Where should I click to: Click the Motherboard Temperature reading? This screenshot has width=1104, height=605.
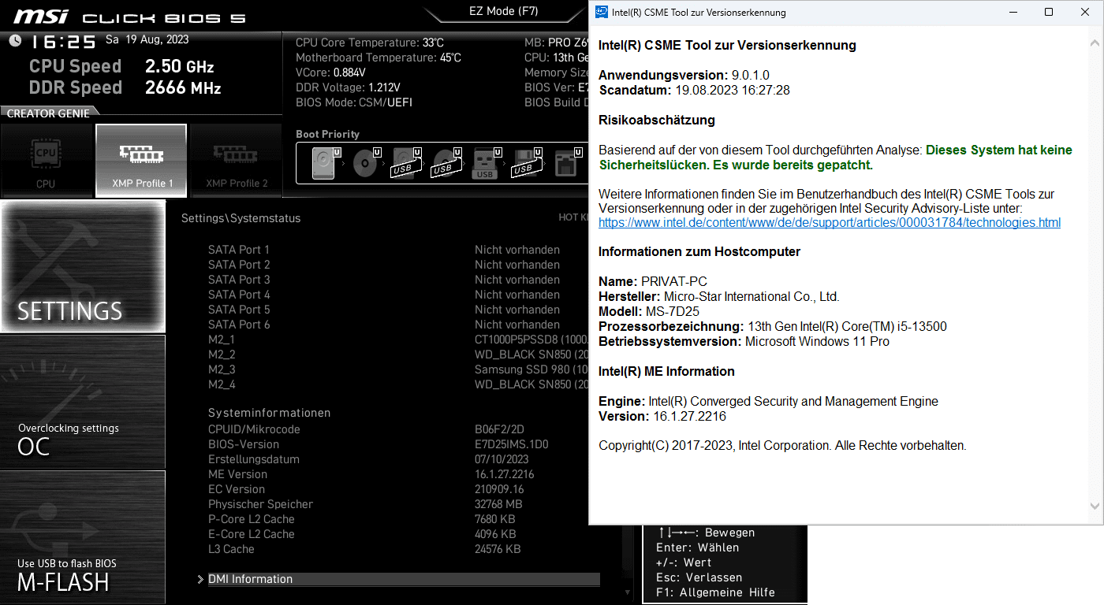pyautogui.click(x=379, y=58)
